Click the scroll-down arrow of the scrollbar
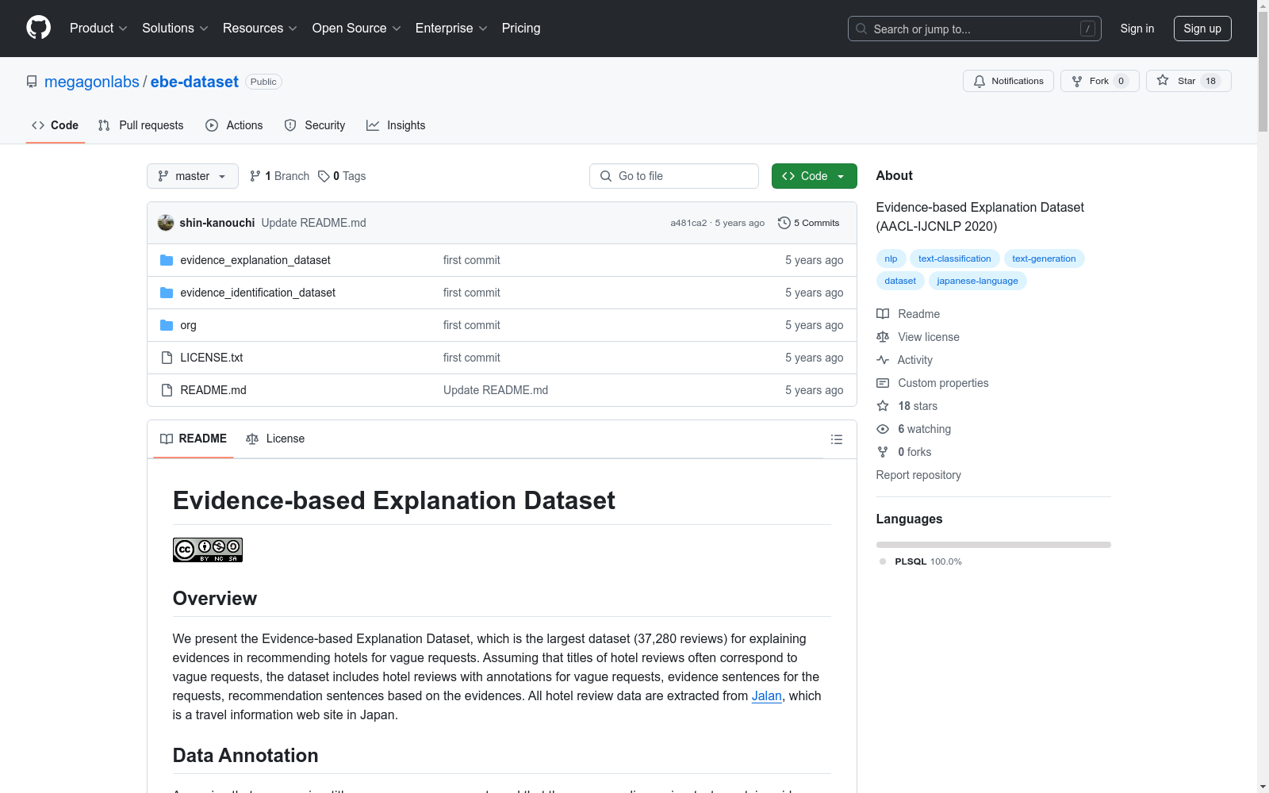This screenshot has height=793, width=1269. coord(1263,787)
